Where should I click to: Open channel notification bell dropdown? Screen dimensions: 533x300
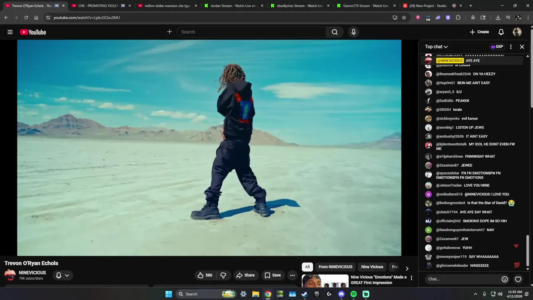tap(62, 275)
